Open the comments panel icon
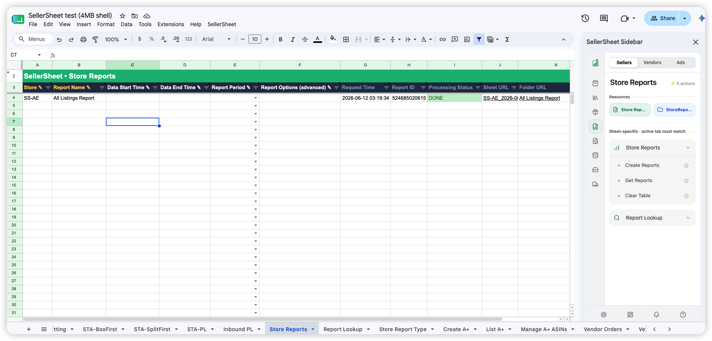 [x=604, y=18]
